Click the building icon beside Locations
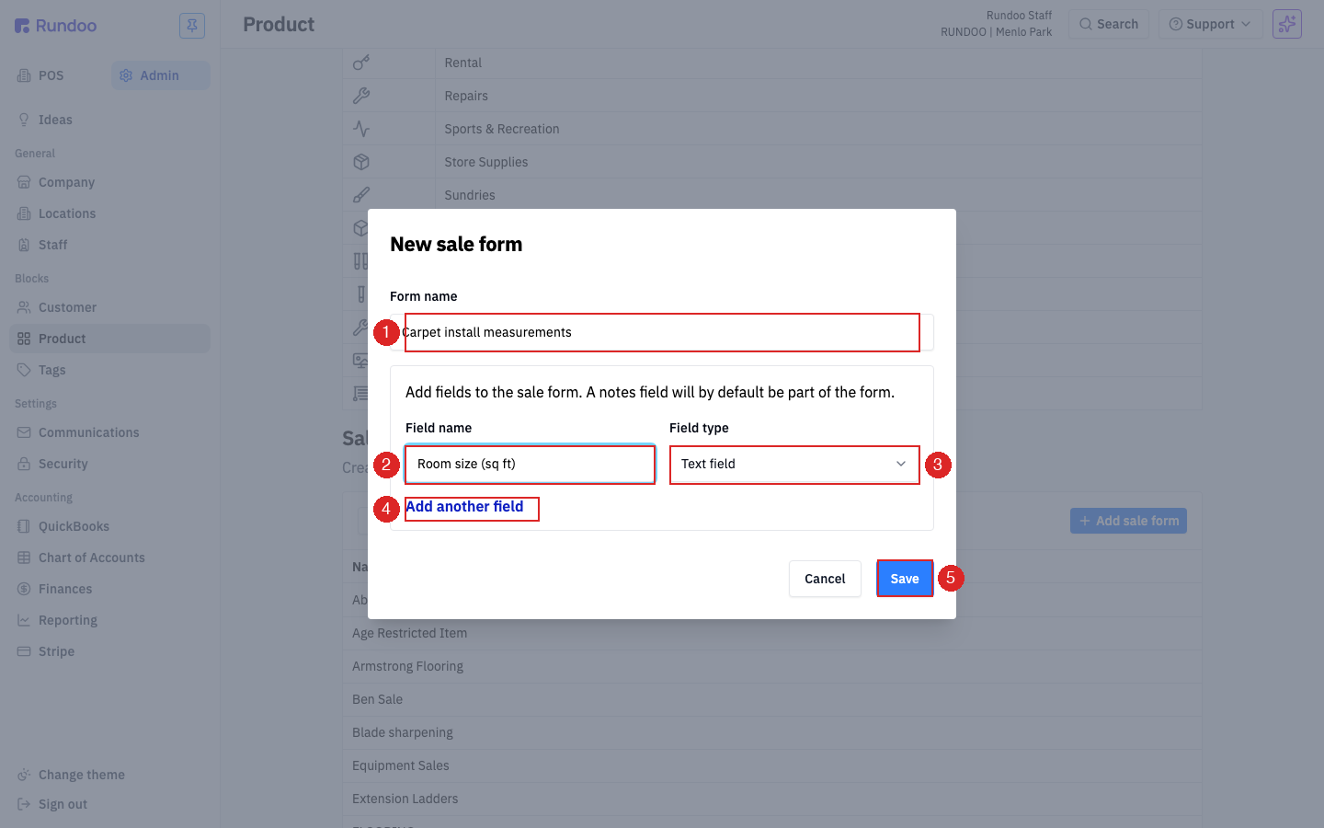Image resolution: width=1324 pixels, height=828 pixels. click(24, 213)
